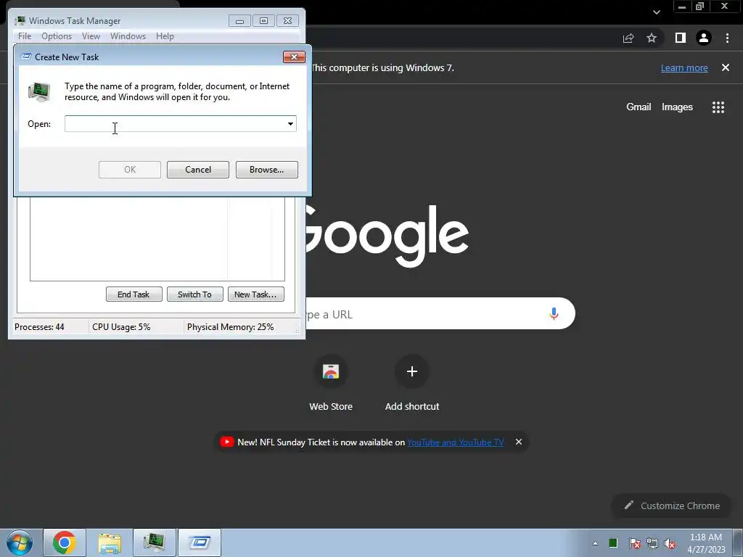This screenshot has width=743, height=557.
Task: Open Task Manager Help menu
Action: tap(165, 36)
